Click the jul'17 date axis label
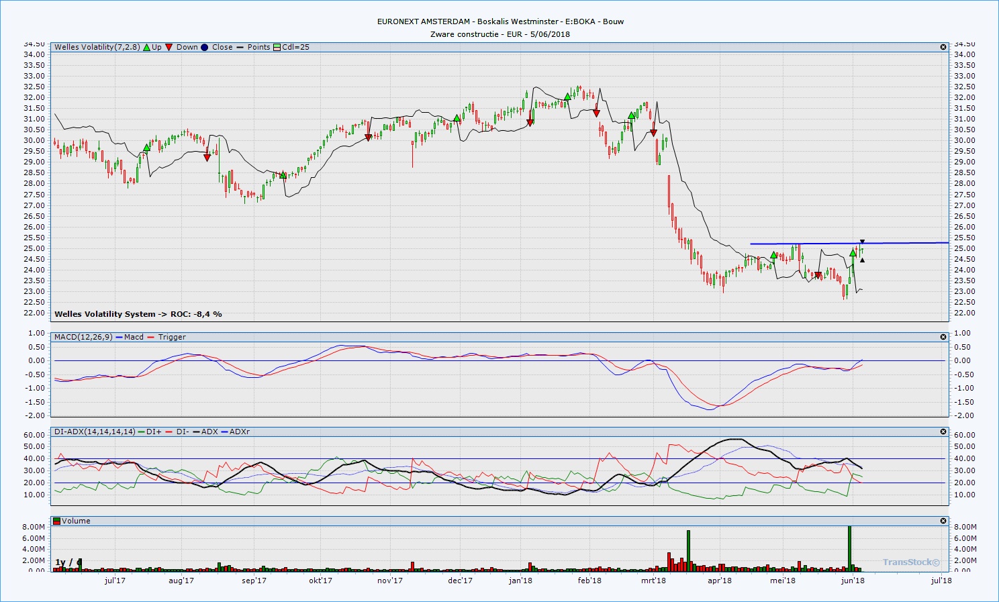 pyautogui.click(x=115, y=581)
